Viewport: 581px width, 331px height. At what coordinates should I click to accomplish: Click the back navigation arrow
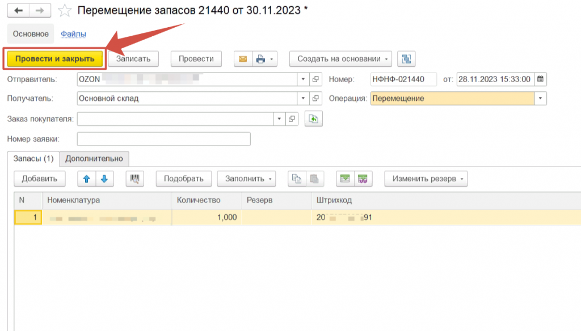[18, 10]
